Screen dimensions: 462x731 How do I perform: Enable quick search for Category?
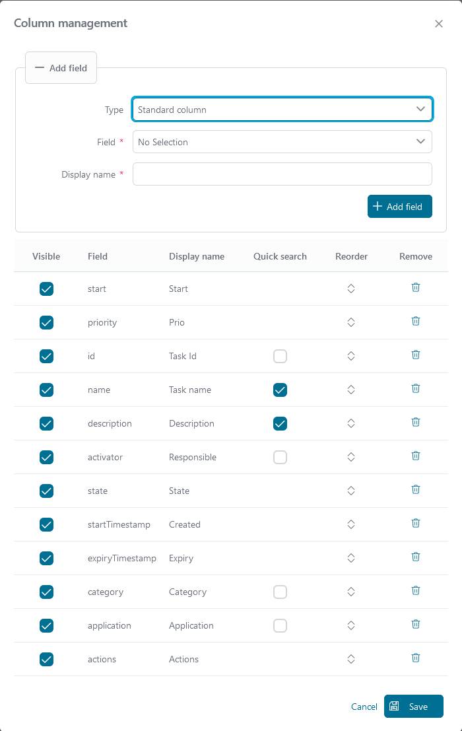click(280, 592)
